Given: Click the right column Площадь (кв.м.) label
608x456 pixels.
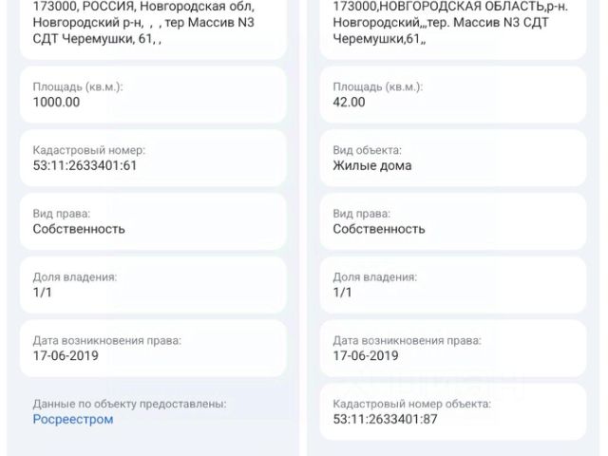Looking at the screenshot, I should point(378,86).
